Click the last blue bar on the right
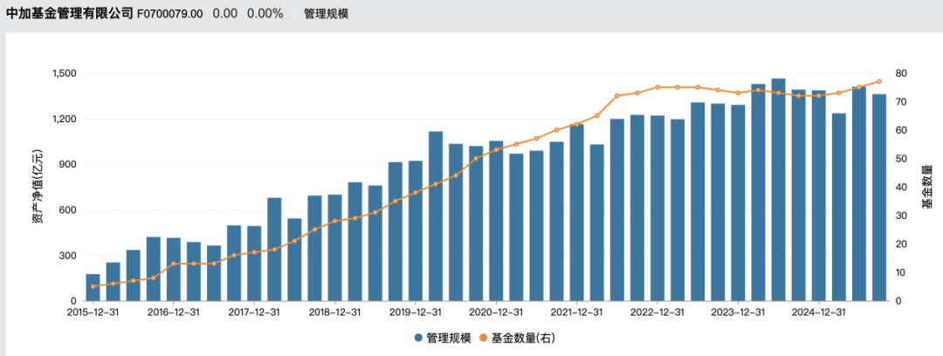943x356 pixels. (x=878, y=197)
